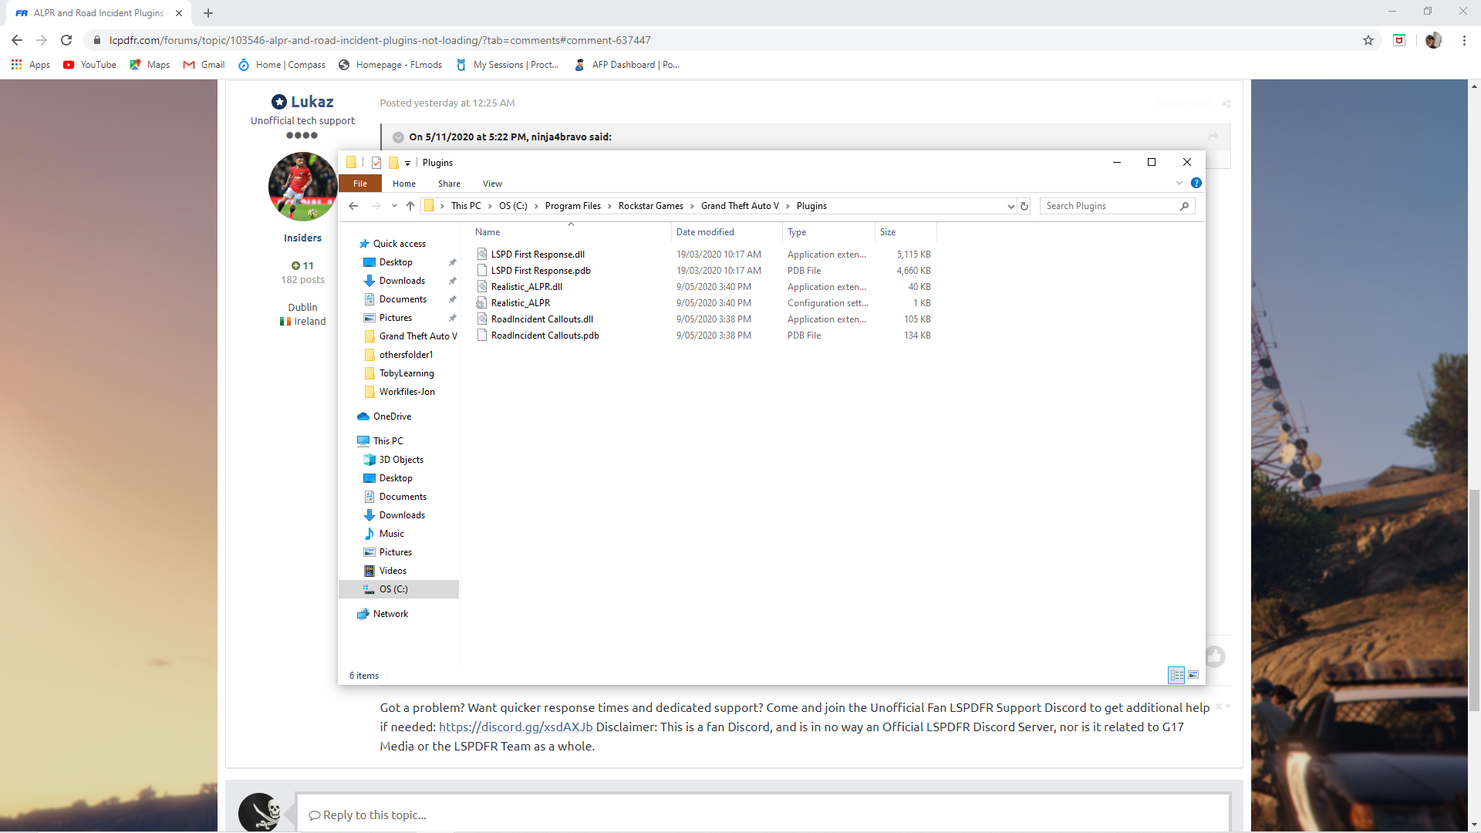This screenshot has width=1481, height=833.
Task: Open the discord.gg invite link
Action: pos(515,727)
